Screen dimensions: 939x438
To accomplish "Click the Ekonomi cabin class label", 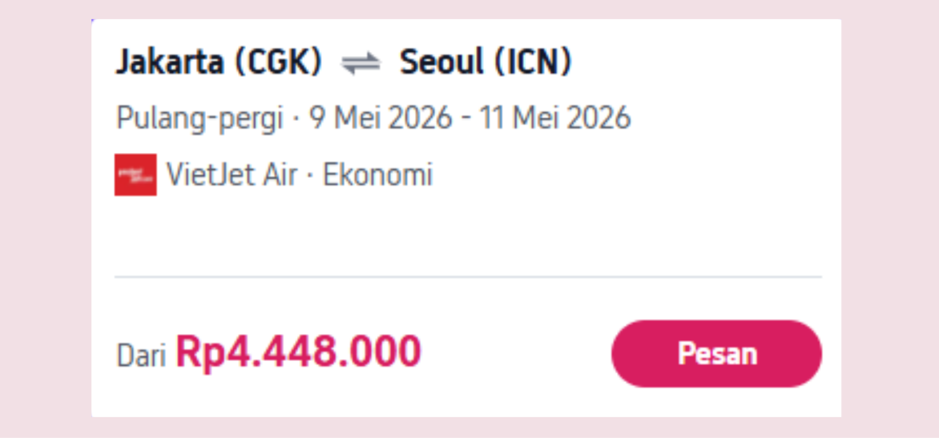I will (377, 175).
